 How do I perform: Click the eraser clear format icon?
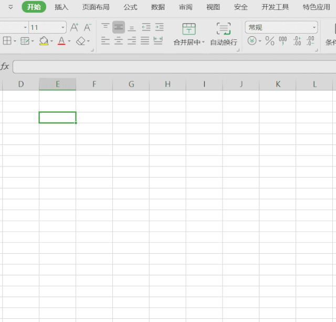(x=80, y=41)
